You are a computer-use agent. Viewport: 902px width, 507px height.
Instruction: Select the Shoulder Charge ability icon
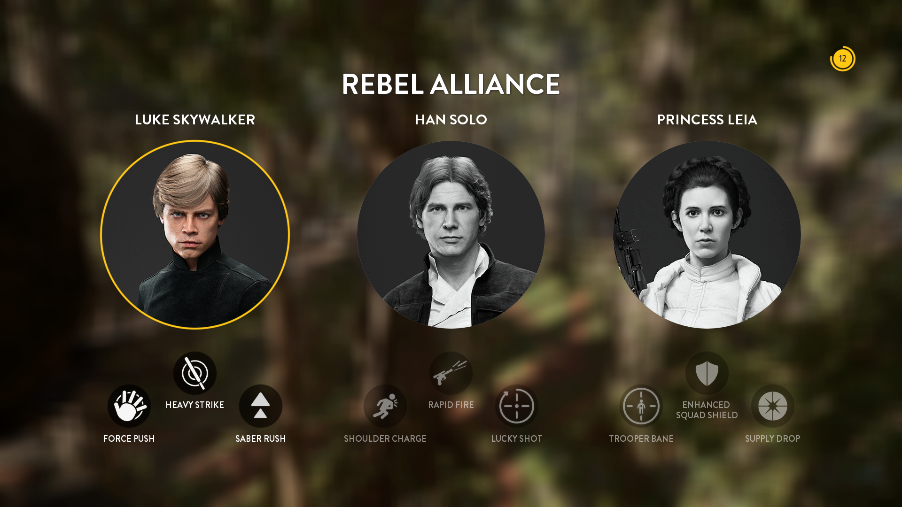(385, 406)
